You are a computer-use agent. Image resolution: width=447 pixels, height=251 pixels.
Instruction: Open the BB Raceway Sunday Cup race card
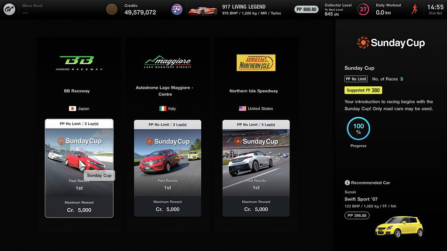tap(79, 168)
